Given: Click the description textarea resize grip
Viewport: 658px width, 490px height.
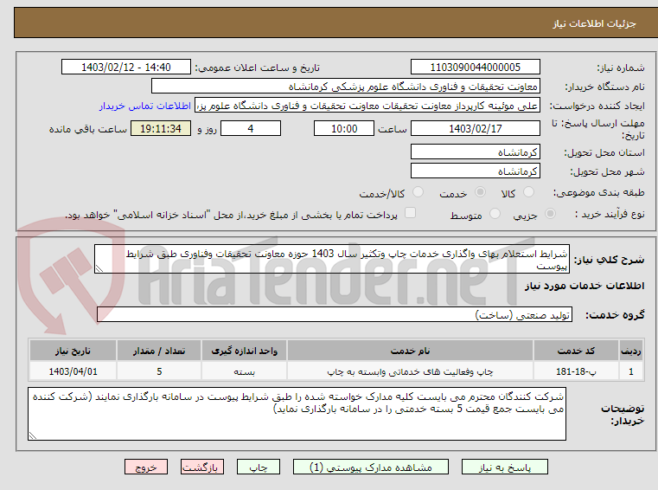Looking at the screenshot, I should coord(99,269).
